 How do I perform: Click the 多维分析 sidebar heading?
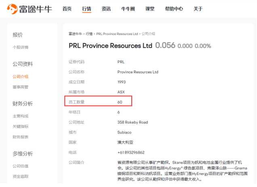tap(23, 154)
